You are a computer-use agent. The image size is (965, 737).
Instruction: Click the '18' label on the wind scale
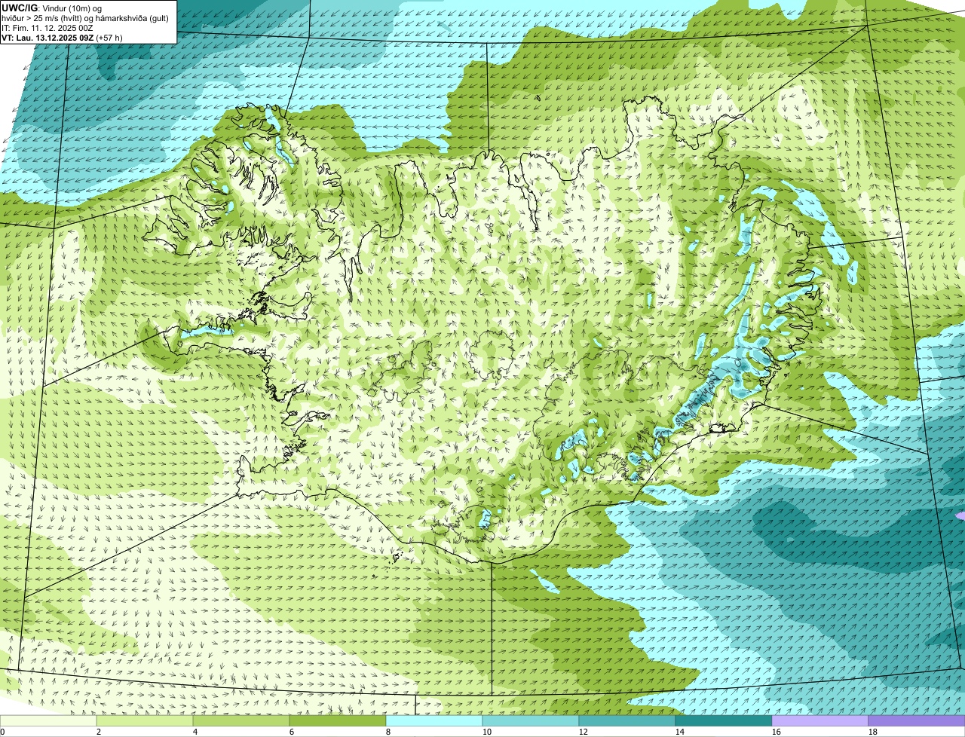click(873, 732)
